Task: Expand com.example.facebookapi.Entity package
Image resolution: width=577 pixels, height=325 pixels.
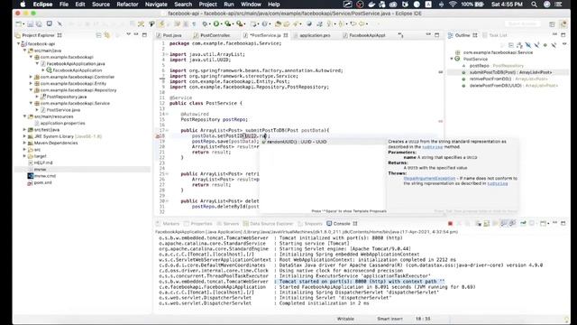Action: [x=31, y=84]
